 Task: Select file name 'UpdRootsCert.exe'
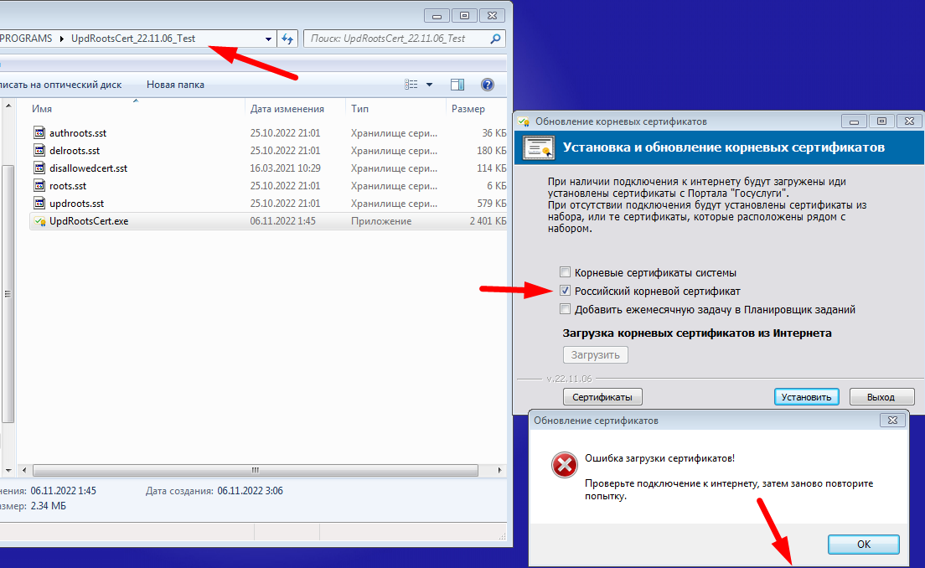[x=89, y=221]
